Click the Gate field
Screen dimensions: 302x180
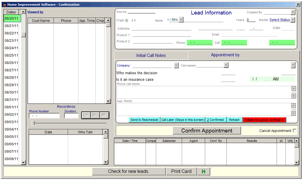click(288, 28)
